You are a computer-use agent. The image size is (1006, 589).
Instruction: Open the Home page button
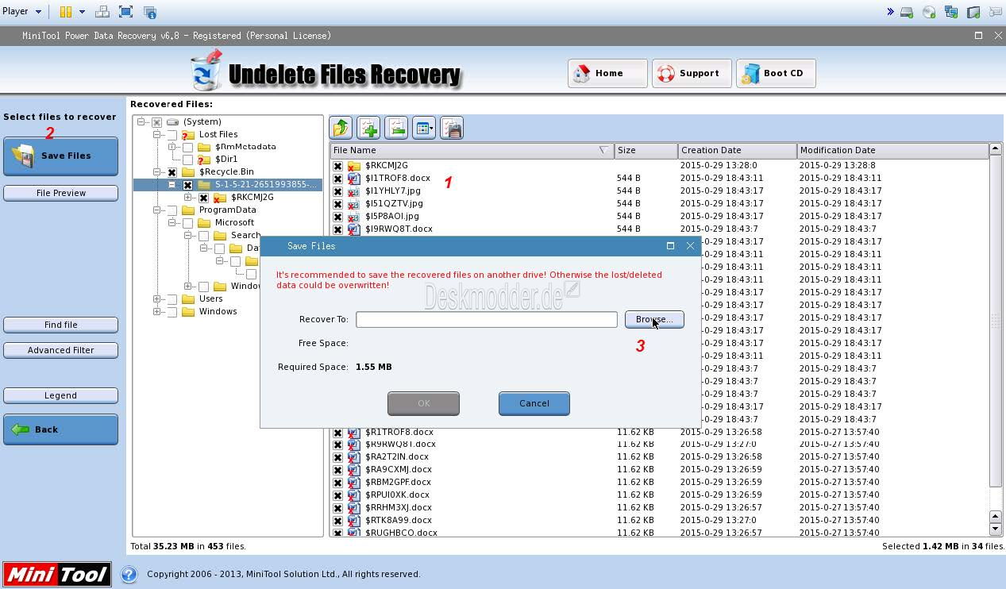point(607,73)
